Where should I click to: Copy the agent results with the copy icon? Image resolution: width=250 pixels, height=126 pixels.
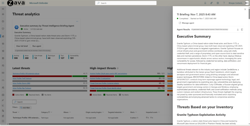[x=242, y=29]
